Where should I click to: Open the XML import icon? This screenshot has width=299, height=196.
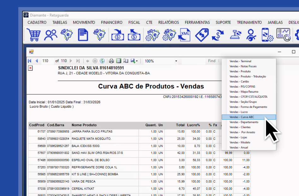point(184,35)
